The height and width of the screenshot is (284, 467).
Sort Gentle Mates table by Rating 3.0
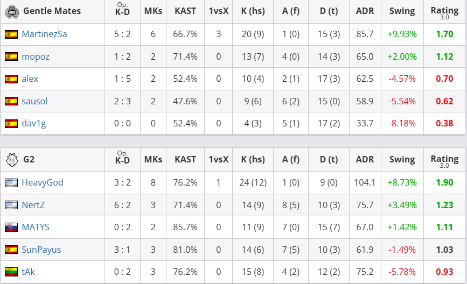click(444, 12)
